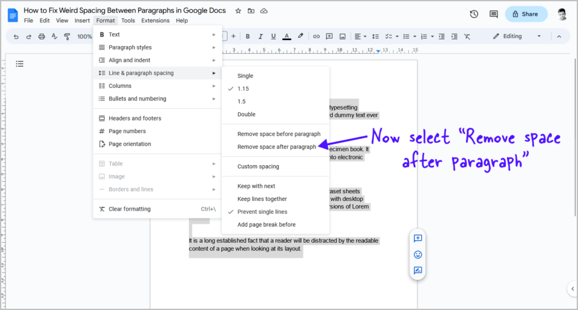
Task: Show document outline icon
Action: (x=19, y=64)
